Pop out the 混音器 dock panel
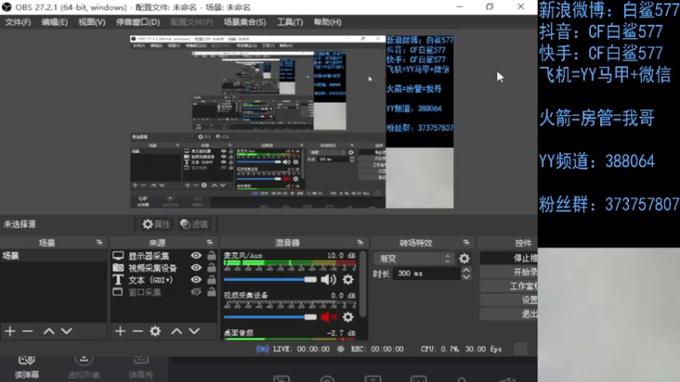This screenshot has width=680, height=382. [x=360, y=243]
